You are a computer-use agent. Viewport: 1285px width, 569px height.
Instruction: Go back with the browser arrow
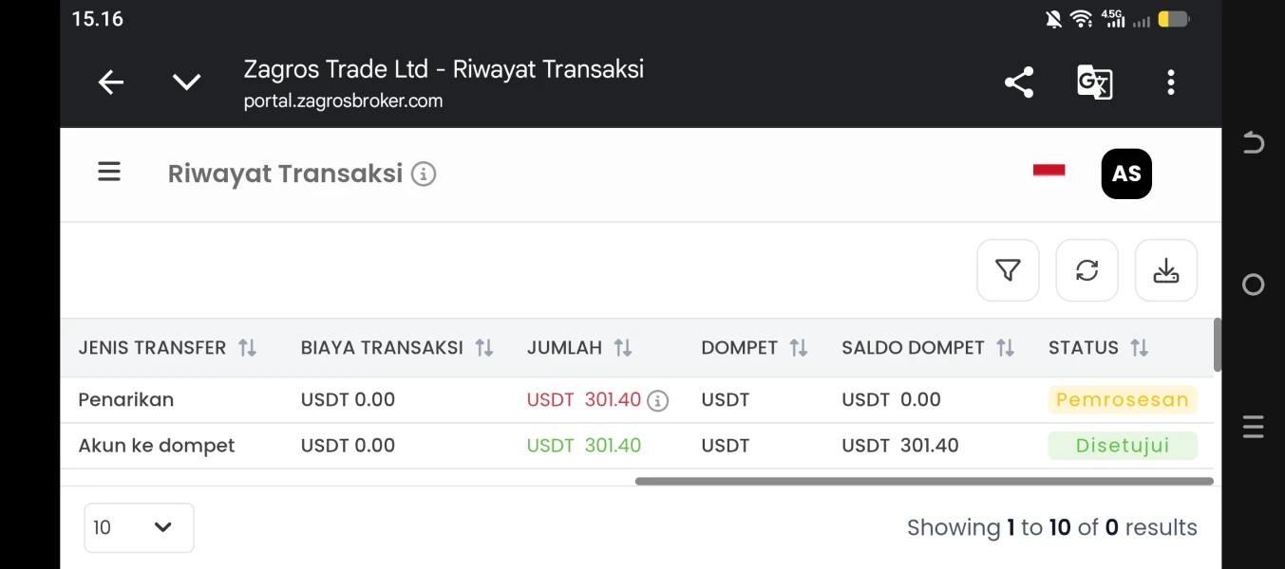[111, 83]
